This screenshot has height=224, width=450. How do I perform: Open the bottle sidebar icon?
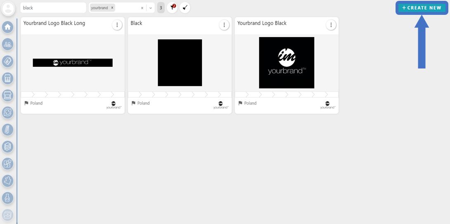(x=7, y=198)
